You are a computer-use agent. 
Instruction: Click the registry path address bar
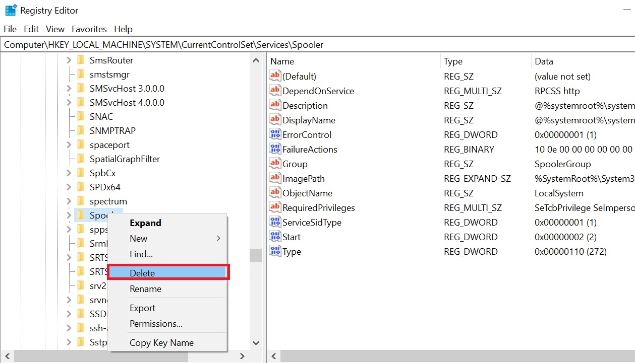coord(317,45)
